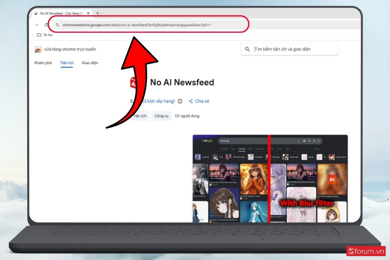Viewport: 390px width, 260px height.
Task: Open the Tài liệu bookmarks folder
Action: coord(45,35)
